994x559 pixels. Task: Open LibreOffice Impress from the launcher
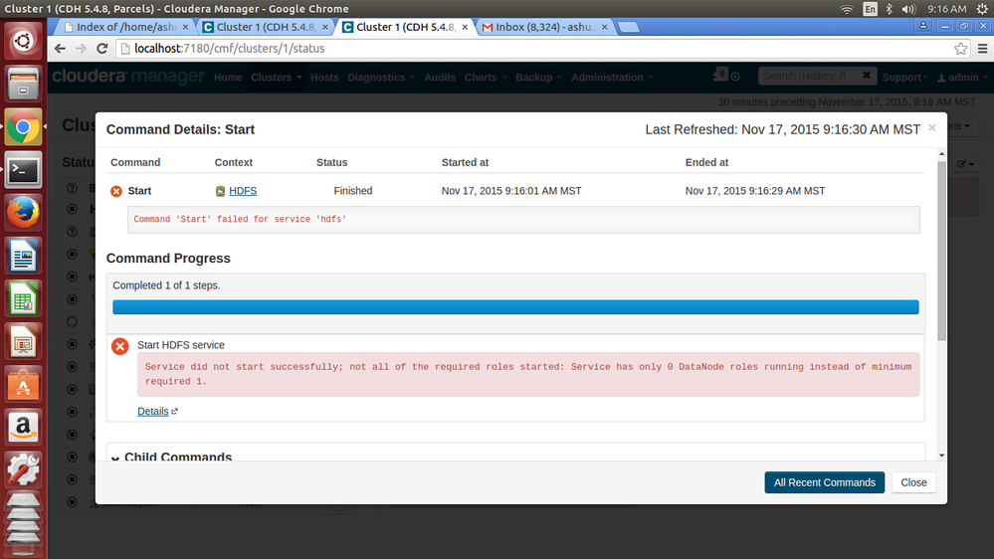pos(23,342)
